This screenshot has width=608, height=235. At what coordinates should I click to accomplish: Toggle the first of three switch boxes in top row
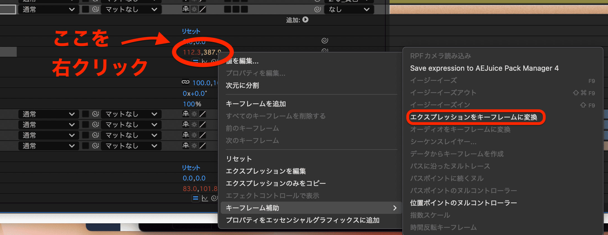click(228, 9)
